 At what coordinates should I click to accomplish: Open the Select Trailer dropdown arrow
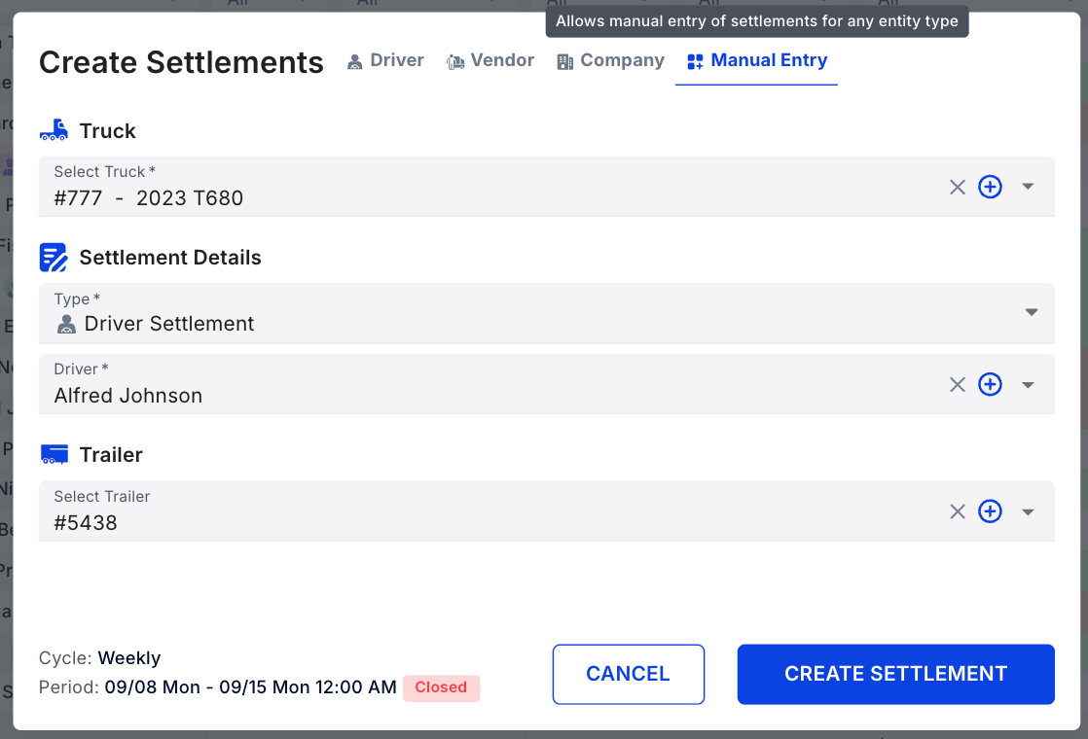click(1028, 512)
